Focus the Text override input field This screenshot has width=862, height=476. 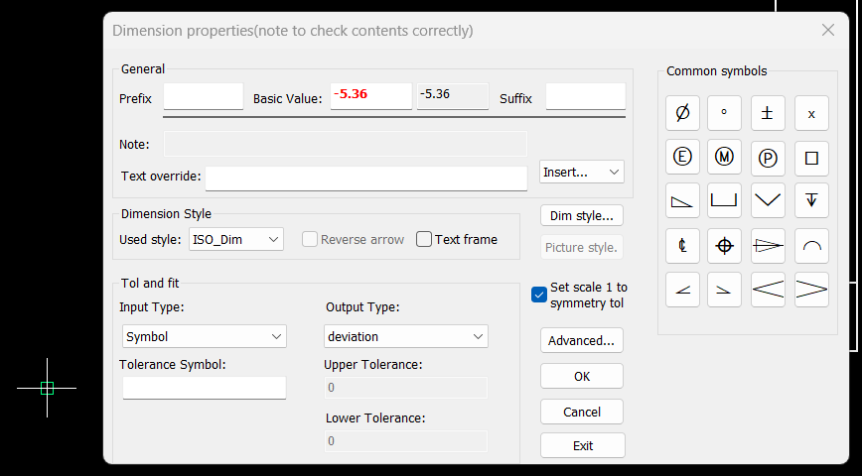[x=366, y=178]
